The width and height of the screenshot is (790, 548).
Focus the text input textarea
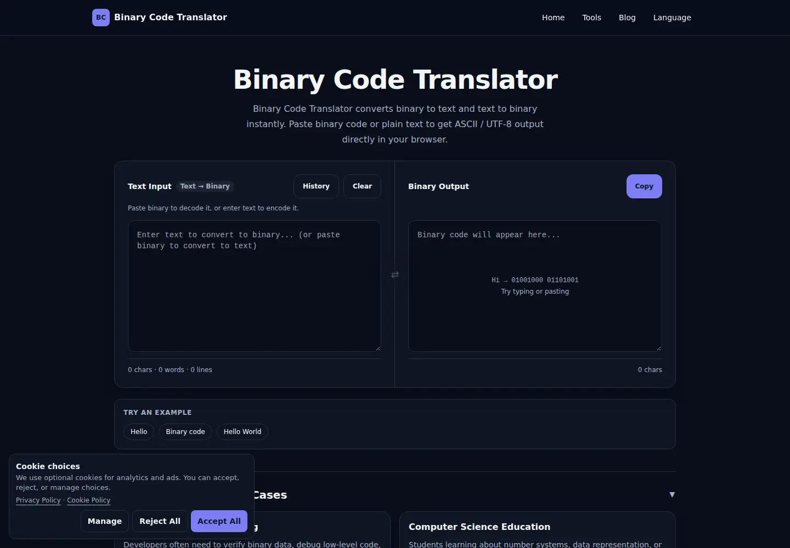(255, 286)
